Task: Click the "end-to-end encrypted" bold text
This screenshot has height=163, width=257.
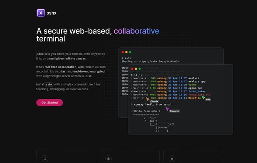Action: click(89, 72)
